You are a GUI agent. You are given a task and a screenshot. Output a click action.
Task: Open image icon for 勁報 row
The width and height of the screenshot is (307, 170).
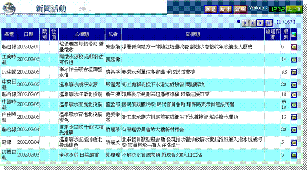(294, 142)
